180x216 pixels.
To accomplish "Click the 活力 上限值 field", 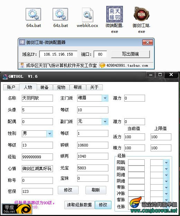I will 161,137.
